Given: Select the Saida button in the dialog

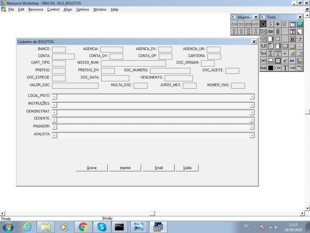Looking at the screenshot, I should 187,168.
